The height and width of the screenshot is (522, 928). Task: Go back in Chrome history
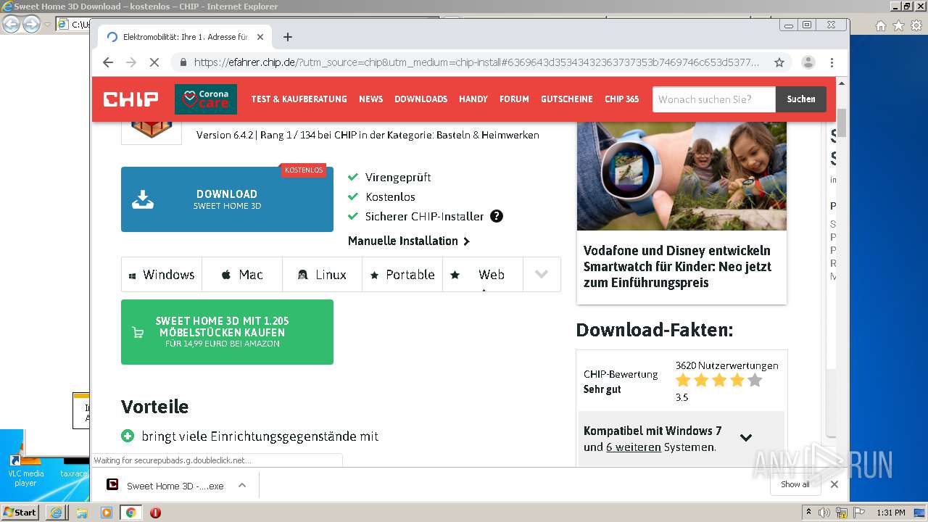(108, 62)
